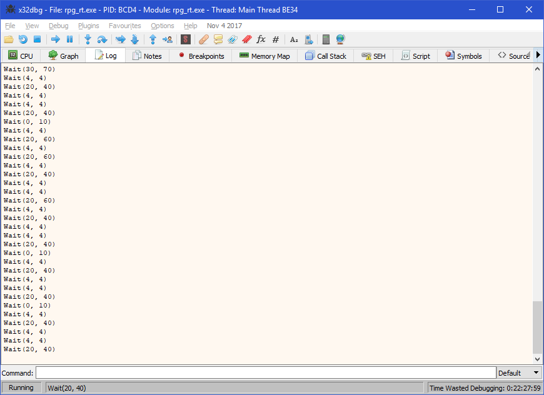The height and width of the screenshot is (395, 544).
Task: Click the Run arrow icon
Action: (56, 39)
